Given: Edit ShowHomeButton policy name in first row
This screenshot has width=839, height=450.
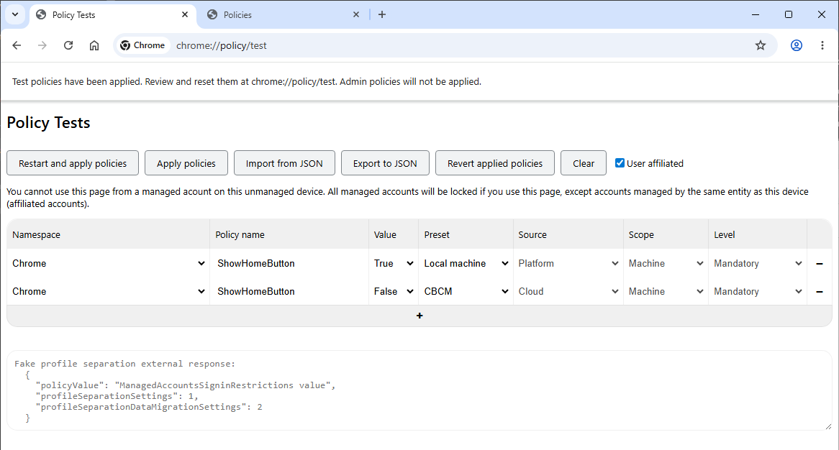Looking at the screenshot, I should pos(289,264).
